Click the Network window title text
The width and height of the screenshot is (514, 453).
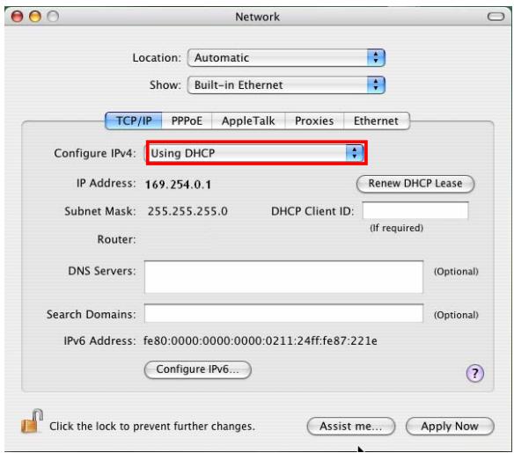[x=257, y=17]
